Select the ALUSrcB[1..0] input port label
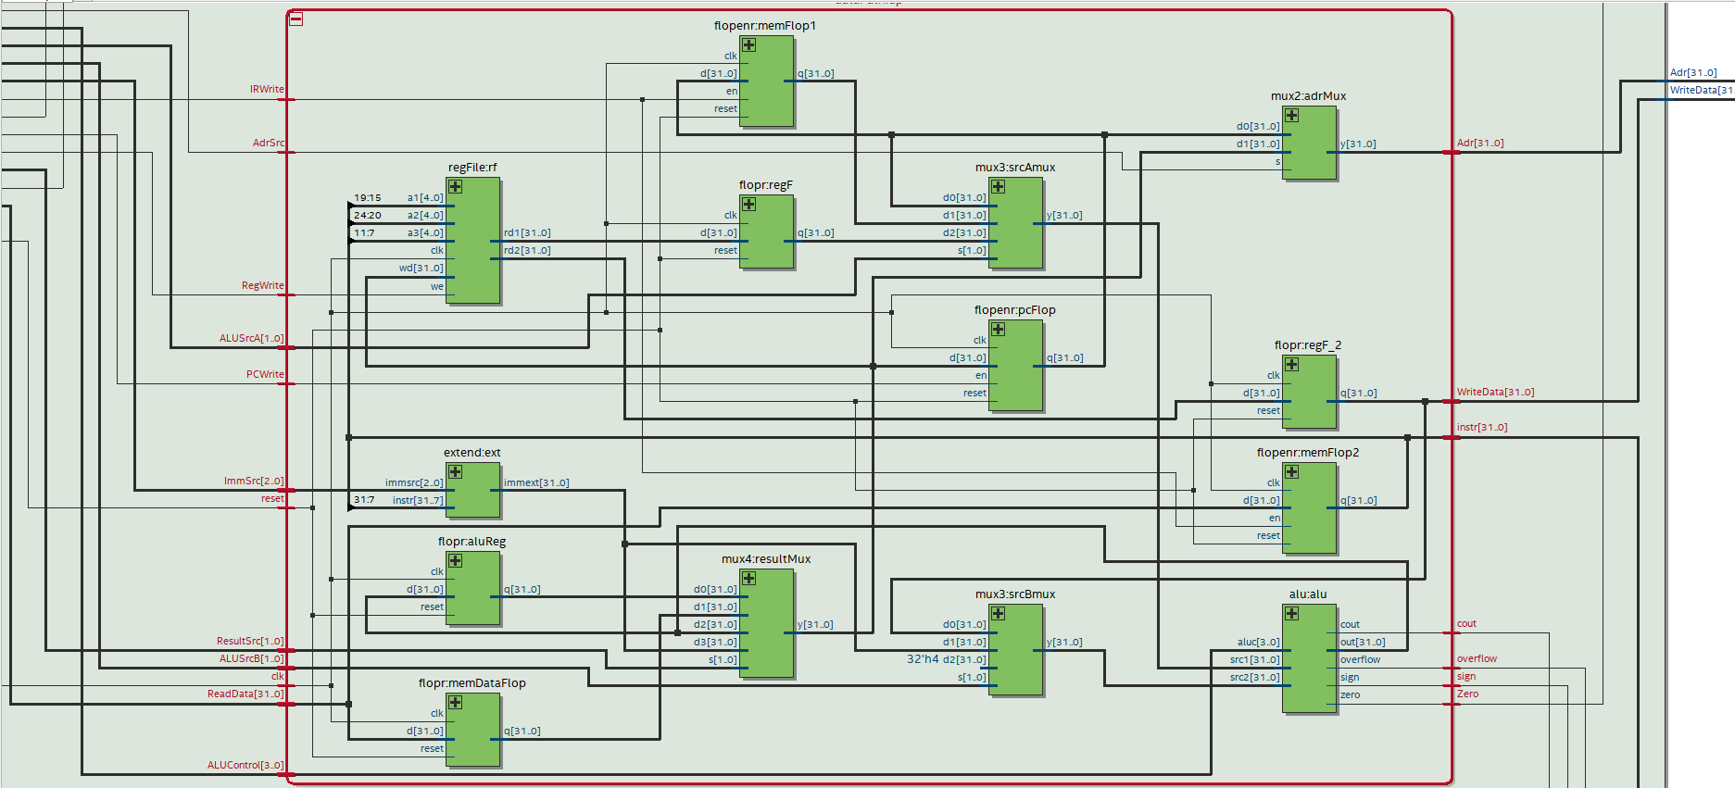The width and height of the screenshot is (1735, 788). [252, 659]
